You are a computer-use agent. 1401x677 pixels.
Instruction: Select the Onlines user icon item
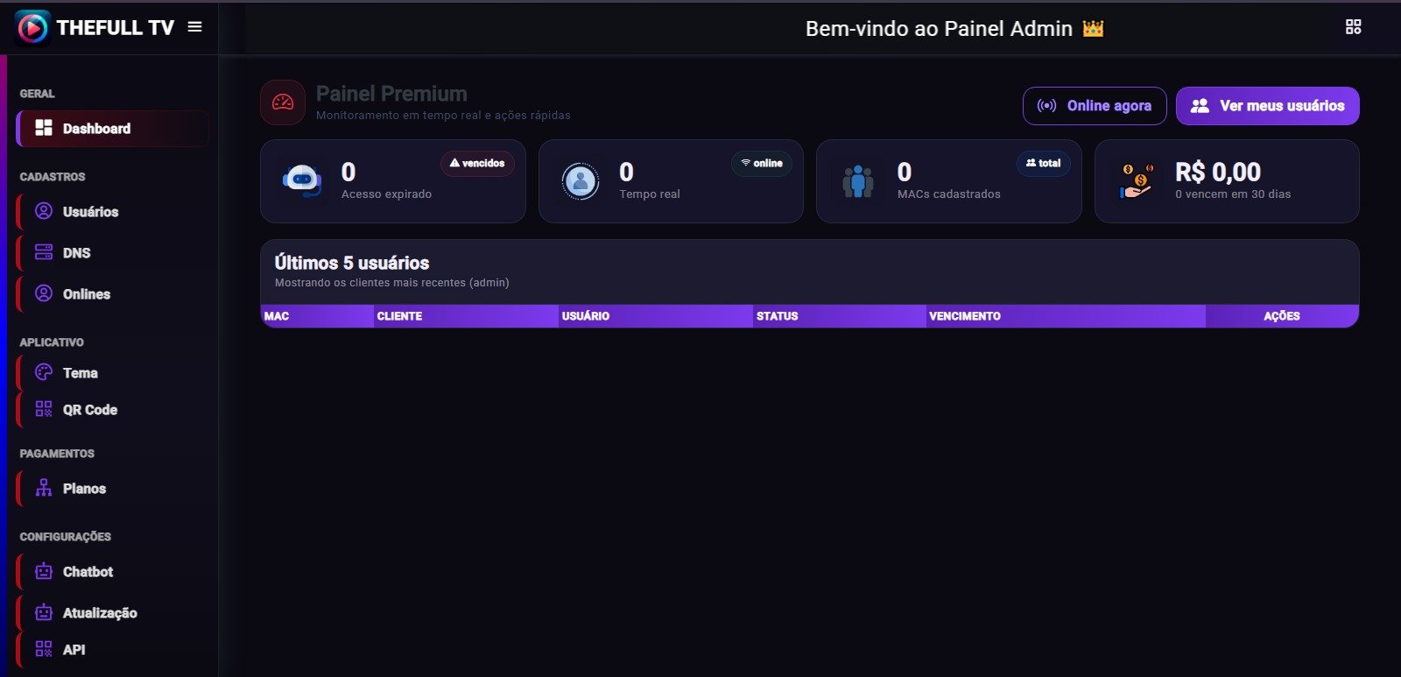(x=44, y=293)
